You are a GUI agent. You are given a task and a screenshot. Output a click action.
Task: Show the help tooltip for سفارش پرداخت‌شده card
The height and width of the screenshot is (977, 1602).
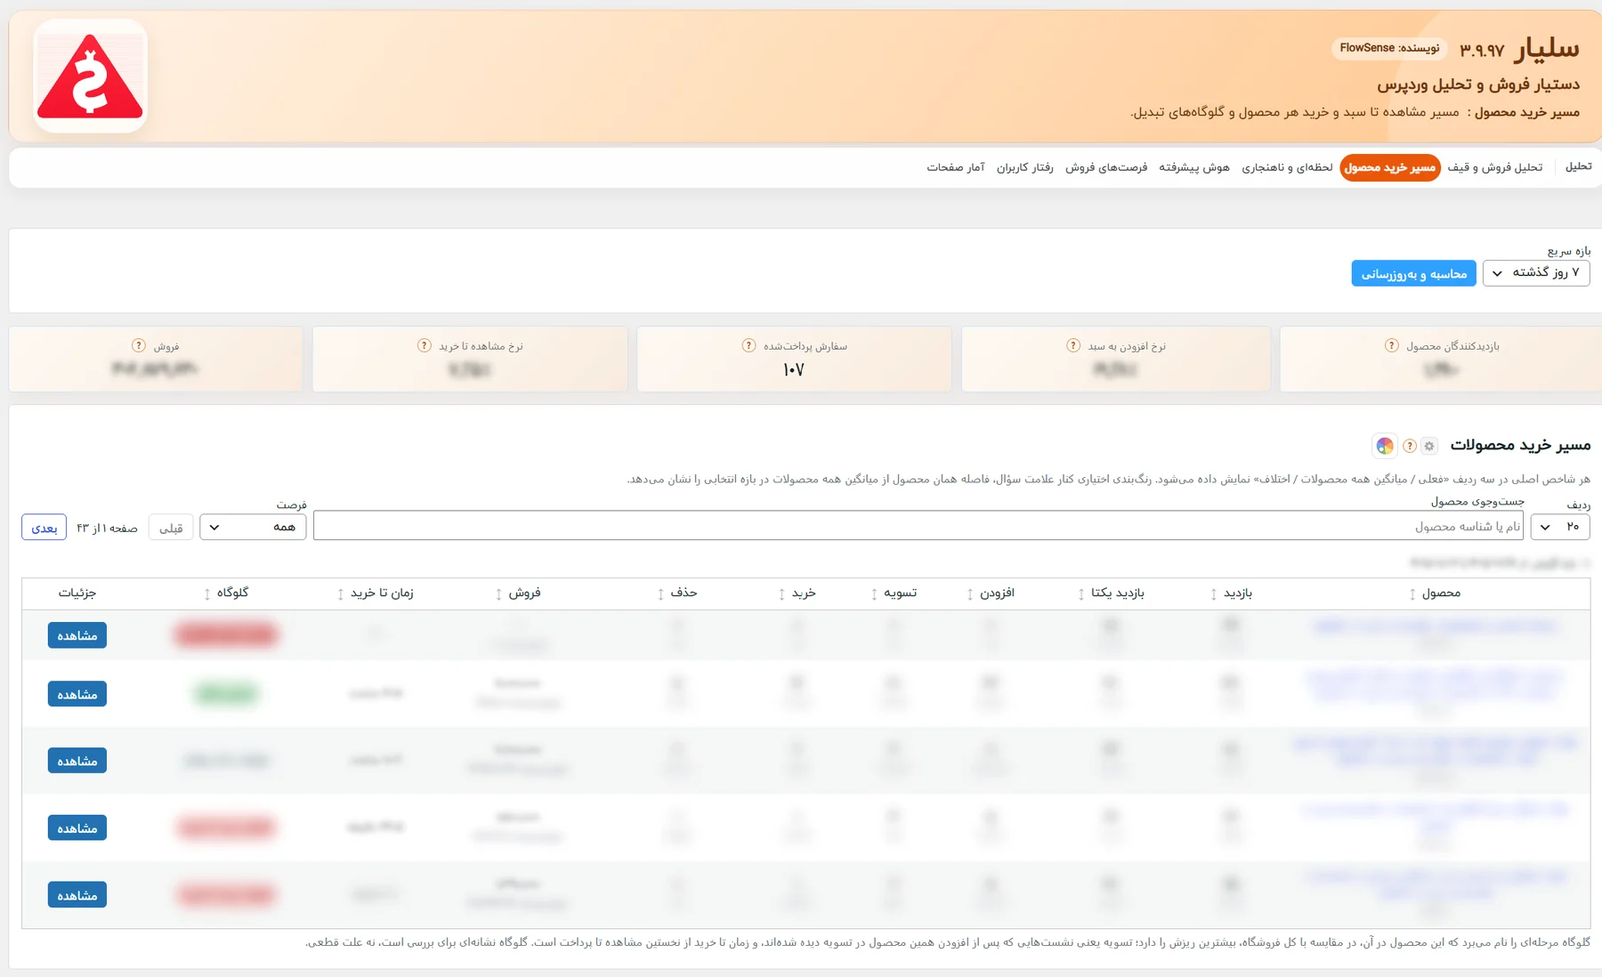(748, 345)
